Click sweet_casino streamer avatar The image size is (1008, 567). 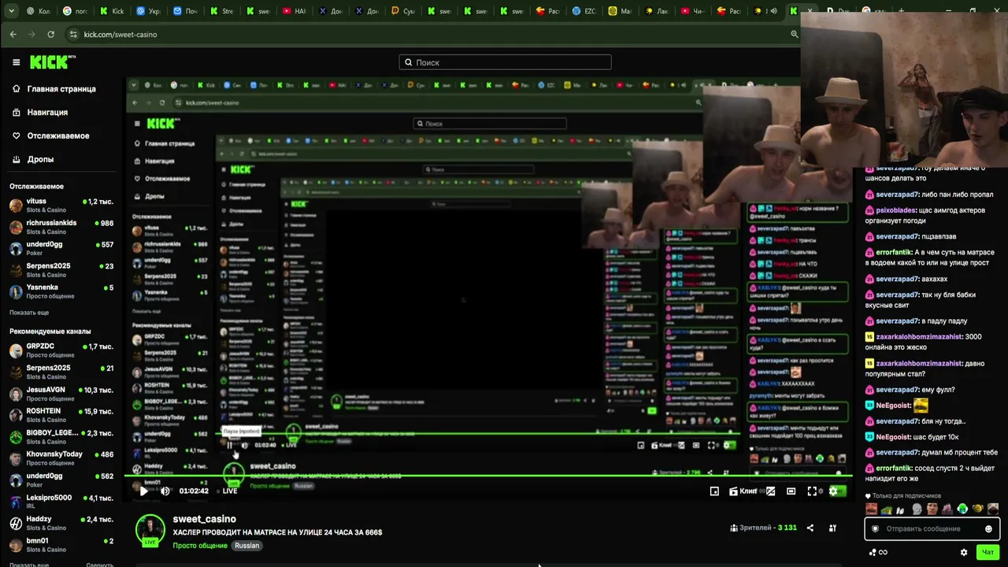tap(150, 529)
